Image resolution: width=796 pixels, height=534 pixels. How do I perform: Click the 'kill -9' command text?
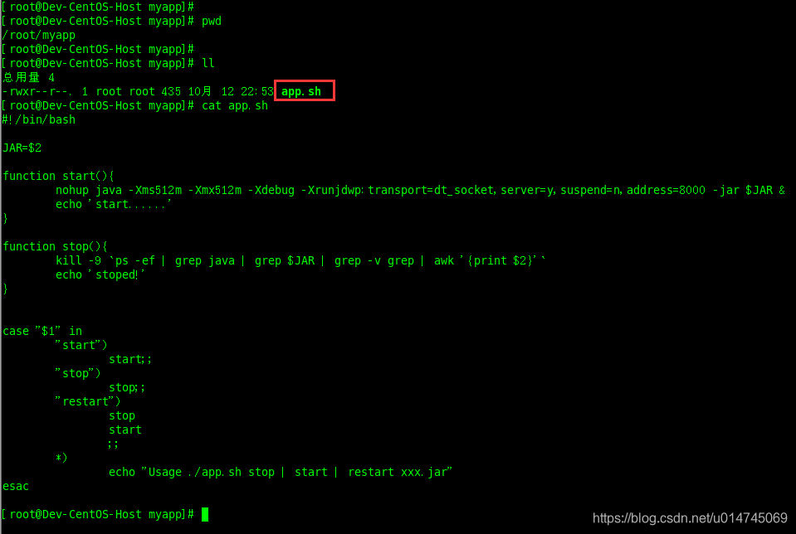(79, 260)
